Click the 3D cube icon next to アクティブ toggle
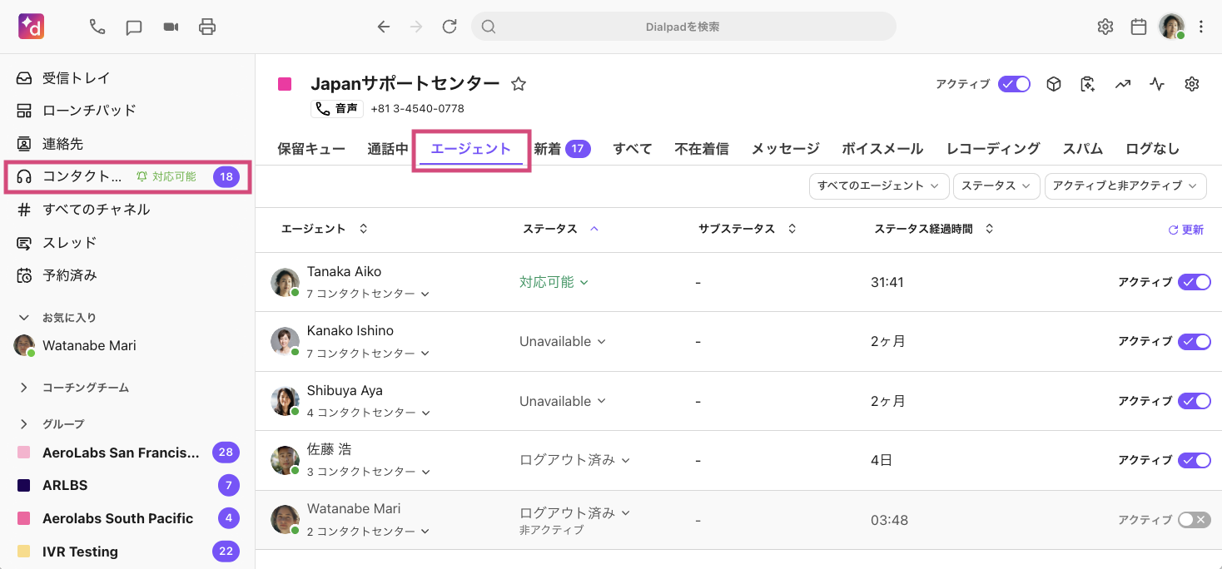The height and width of the screenshot is (569, 1222). [x=1053, y=83]
